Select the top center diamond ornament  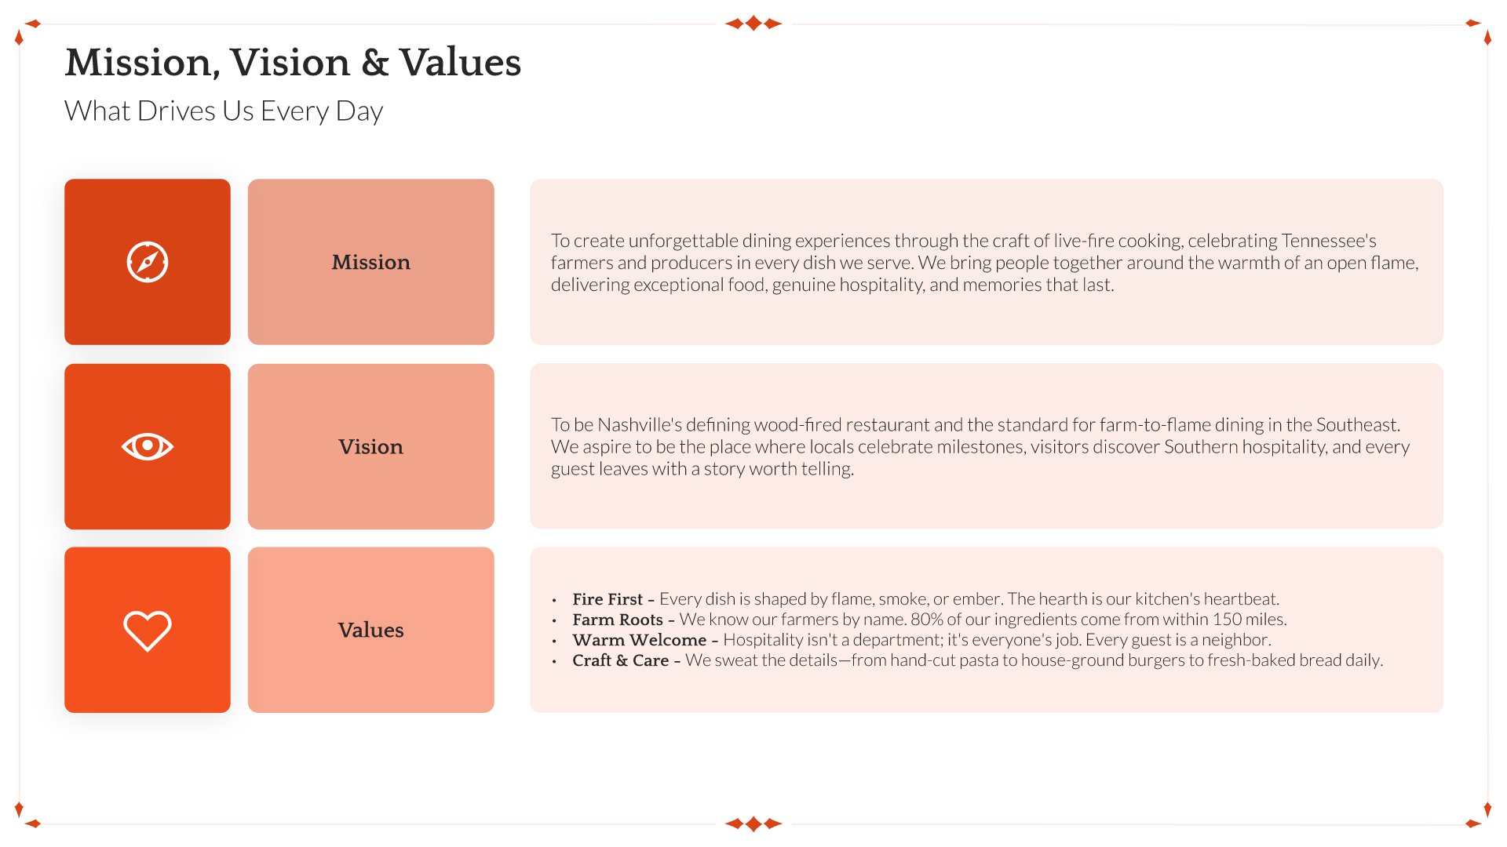pos(753,24)
